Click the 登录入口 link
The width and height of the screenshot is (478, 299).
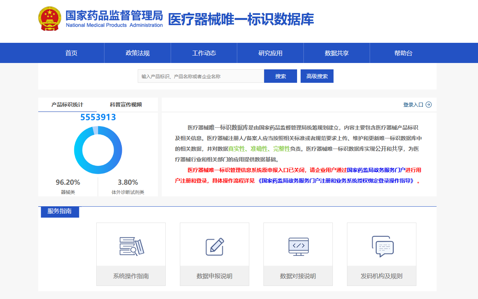(413, 105)
